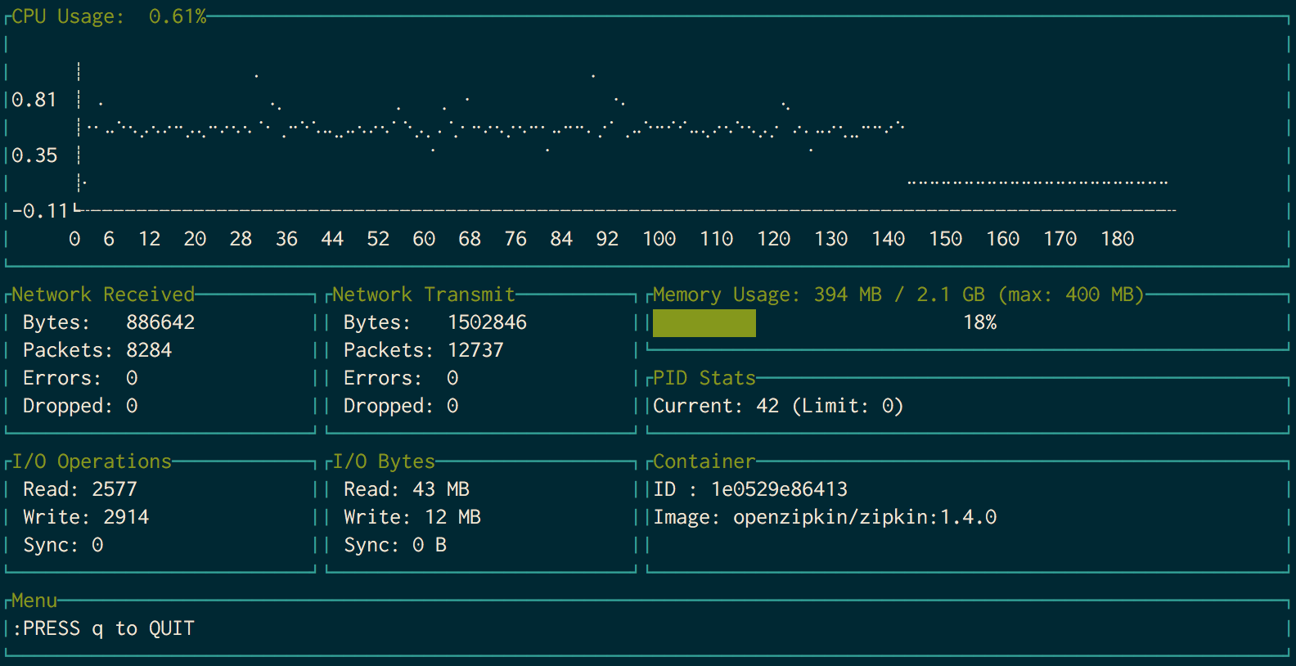
Task: Select the I/O Bytes panel title
Action: click(x=384, y=461)
